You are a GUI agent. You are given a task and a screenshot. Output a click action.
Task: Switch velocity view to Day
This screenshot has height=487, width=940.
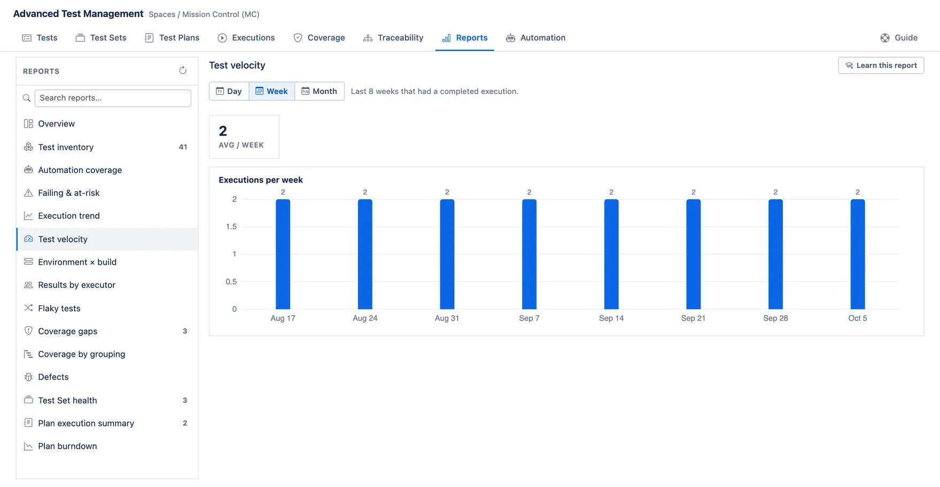coord(229,91)
